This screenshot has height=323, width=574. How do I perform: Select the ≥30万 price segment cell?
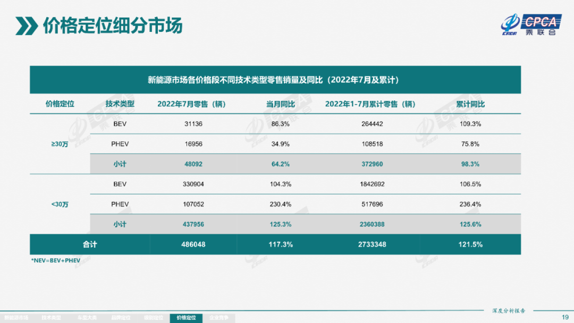60,144
